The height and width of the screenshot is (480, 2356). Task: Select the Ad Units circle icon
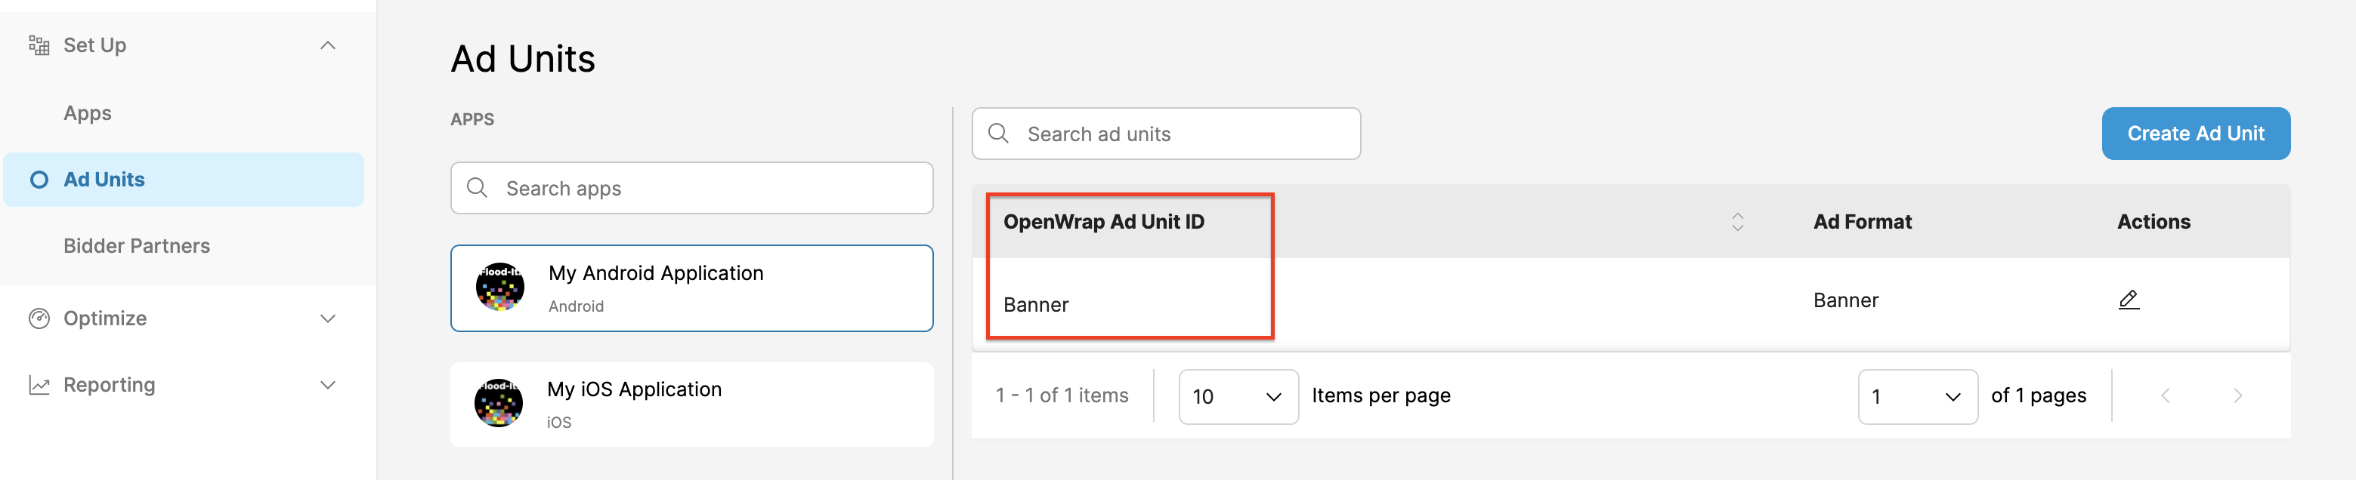pos(40,179)
